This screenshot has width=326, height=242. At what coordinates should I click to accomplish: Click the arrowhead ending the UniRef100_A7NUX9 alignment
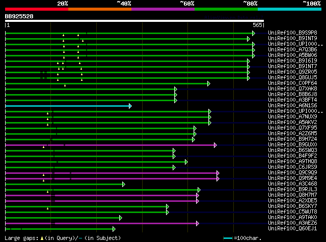pos(210,117)
